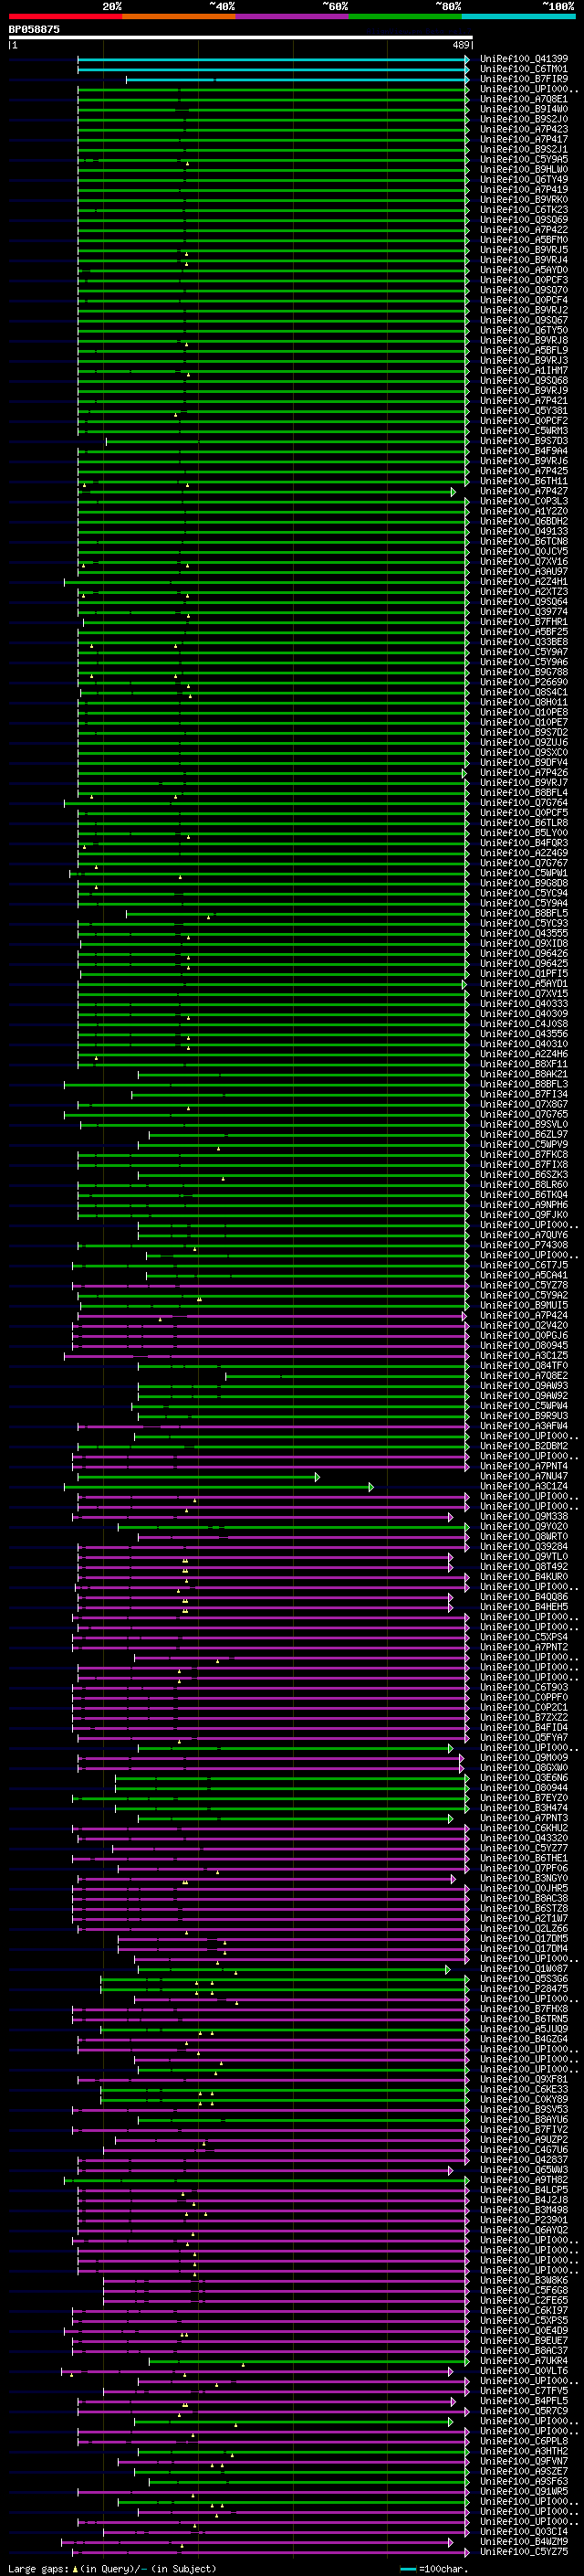Open the UniRef100_A5BFM0 label

pyautogui.click(x=523, y=240)
